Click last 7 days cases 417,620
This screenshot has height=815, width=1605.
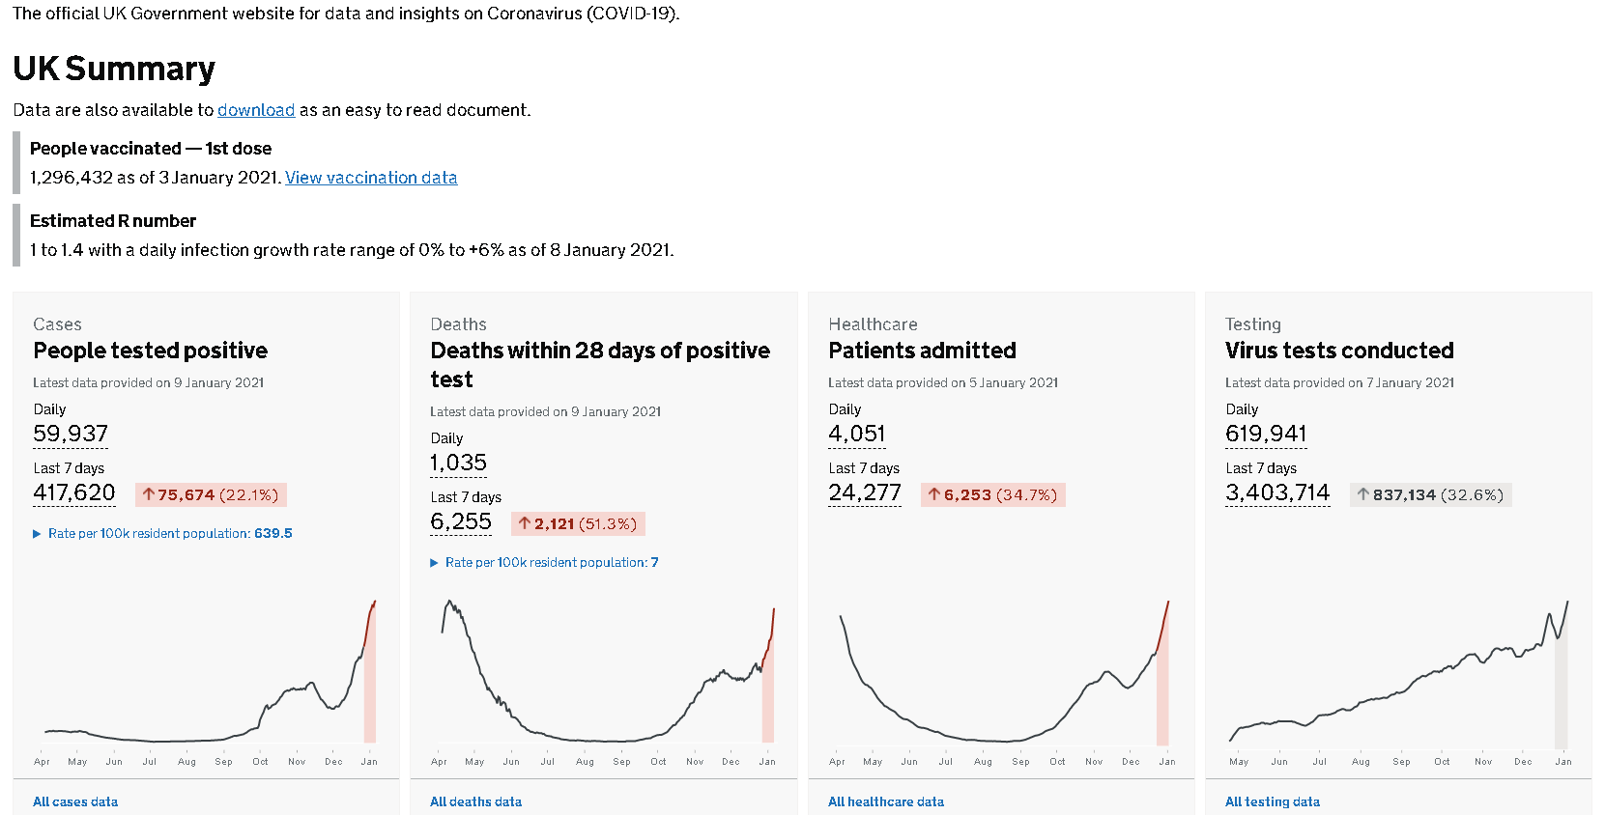(x=74, y=492)
